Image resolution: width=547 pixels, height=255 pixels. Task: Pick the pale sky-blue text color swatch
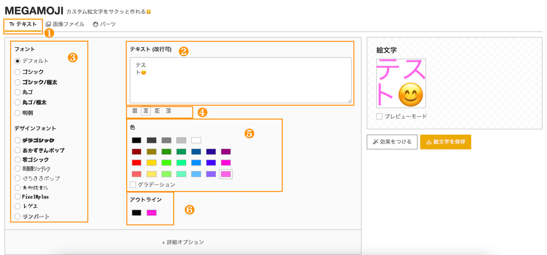click(x=196, y=174)
